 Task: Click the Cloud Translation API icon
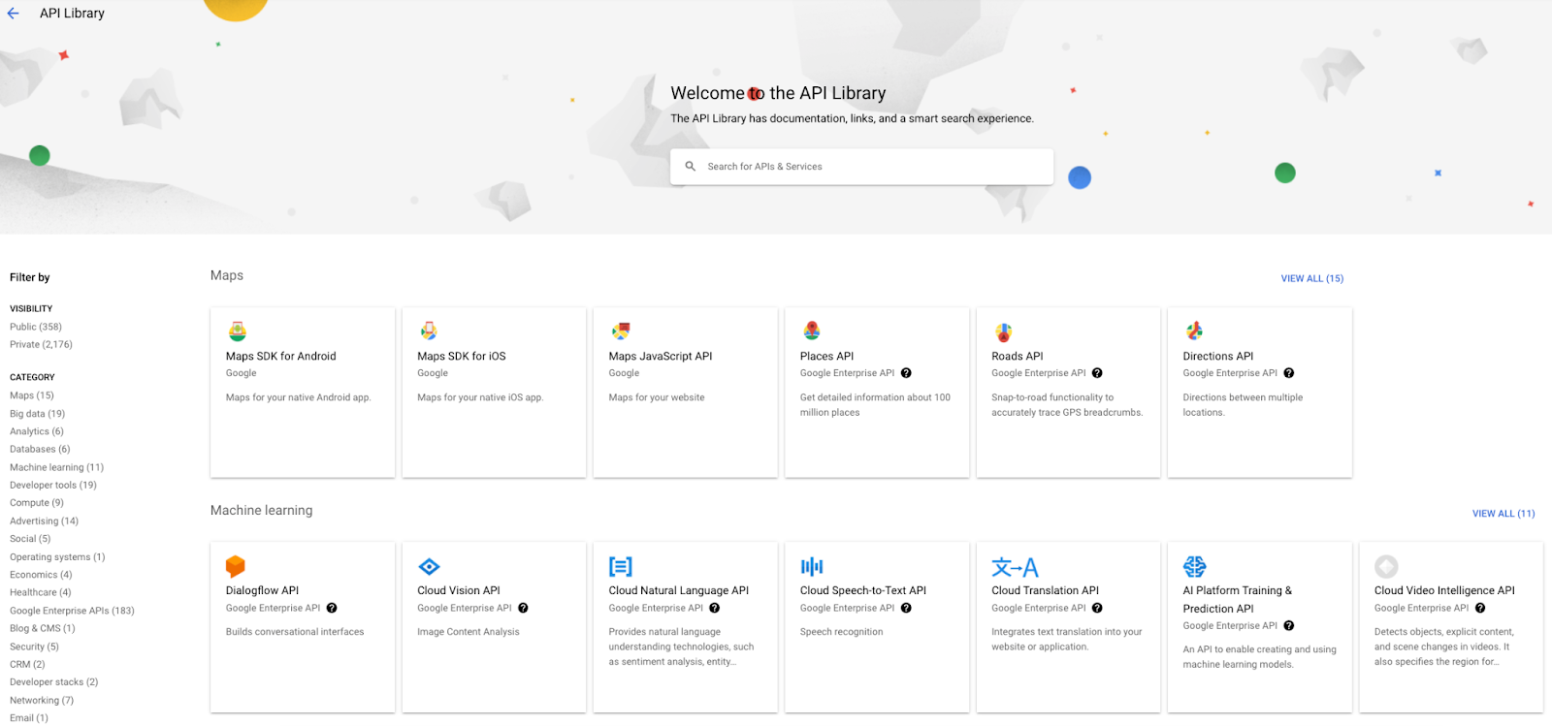point(1015,567)
